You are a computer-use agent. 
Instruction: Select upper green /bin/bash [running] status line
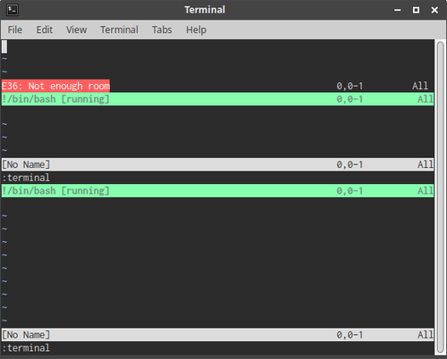217,99
